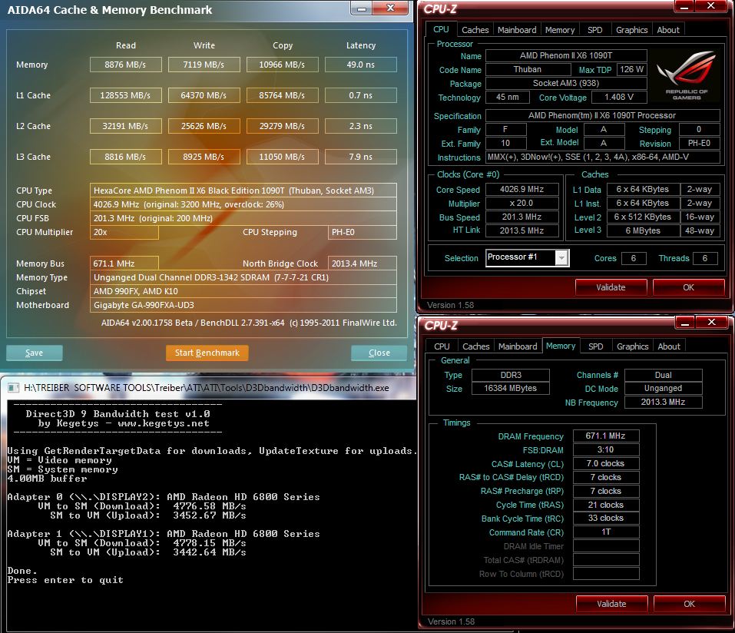This screenshot has height=633, width=735.
Task: Click the Memory Copy value 10966 MB/s
Action: 282,65
